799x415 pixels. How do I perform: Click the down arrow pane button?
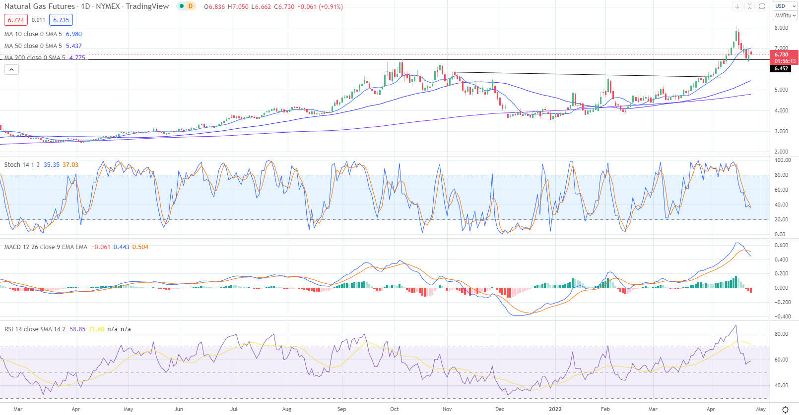click(x=737, y=6)
